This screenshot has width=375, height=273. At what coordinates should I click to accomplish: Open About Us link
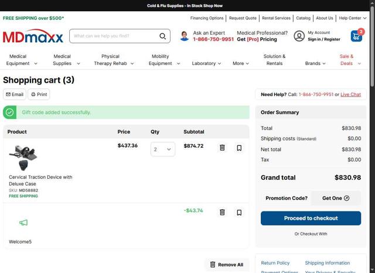pyautogui.click(x=324, y=18)
